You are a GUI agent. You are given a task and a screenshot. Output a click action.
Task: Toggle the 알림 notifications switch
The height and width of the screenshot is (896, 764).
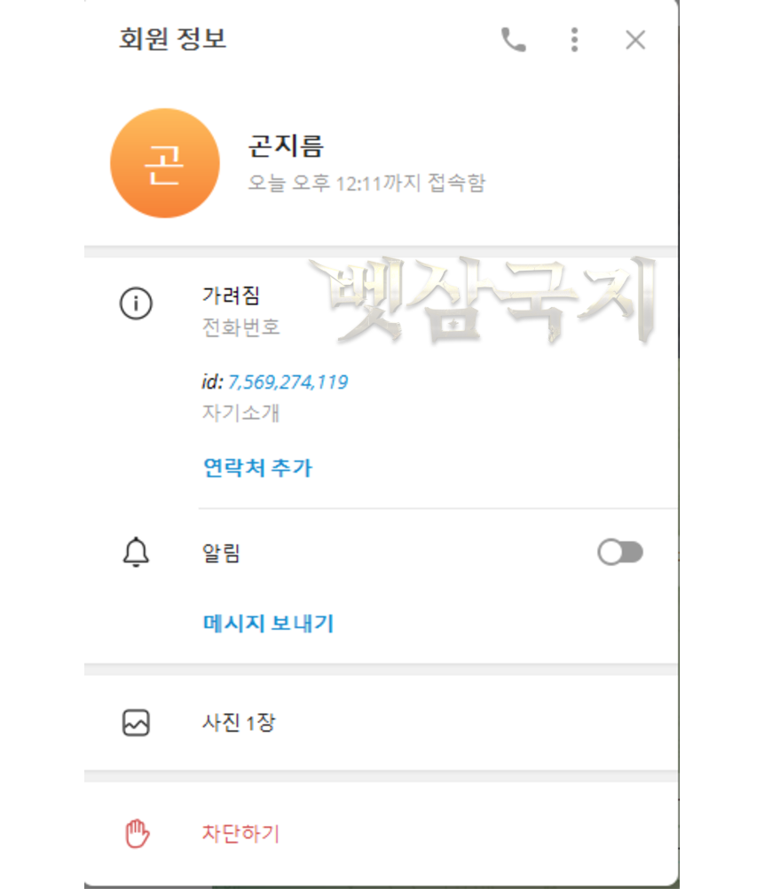[620, 553]
